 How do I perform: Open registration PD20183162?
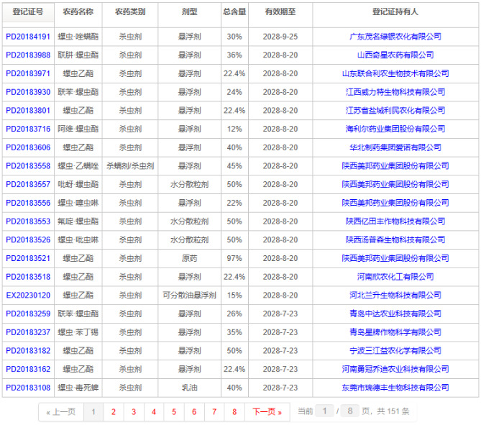pos(28,369)
